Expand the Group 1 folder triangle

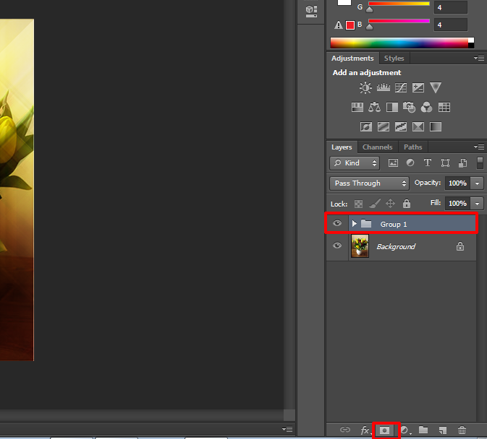point(354,223)
